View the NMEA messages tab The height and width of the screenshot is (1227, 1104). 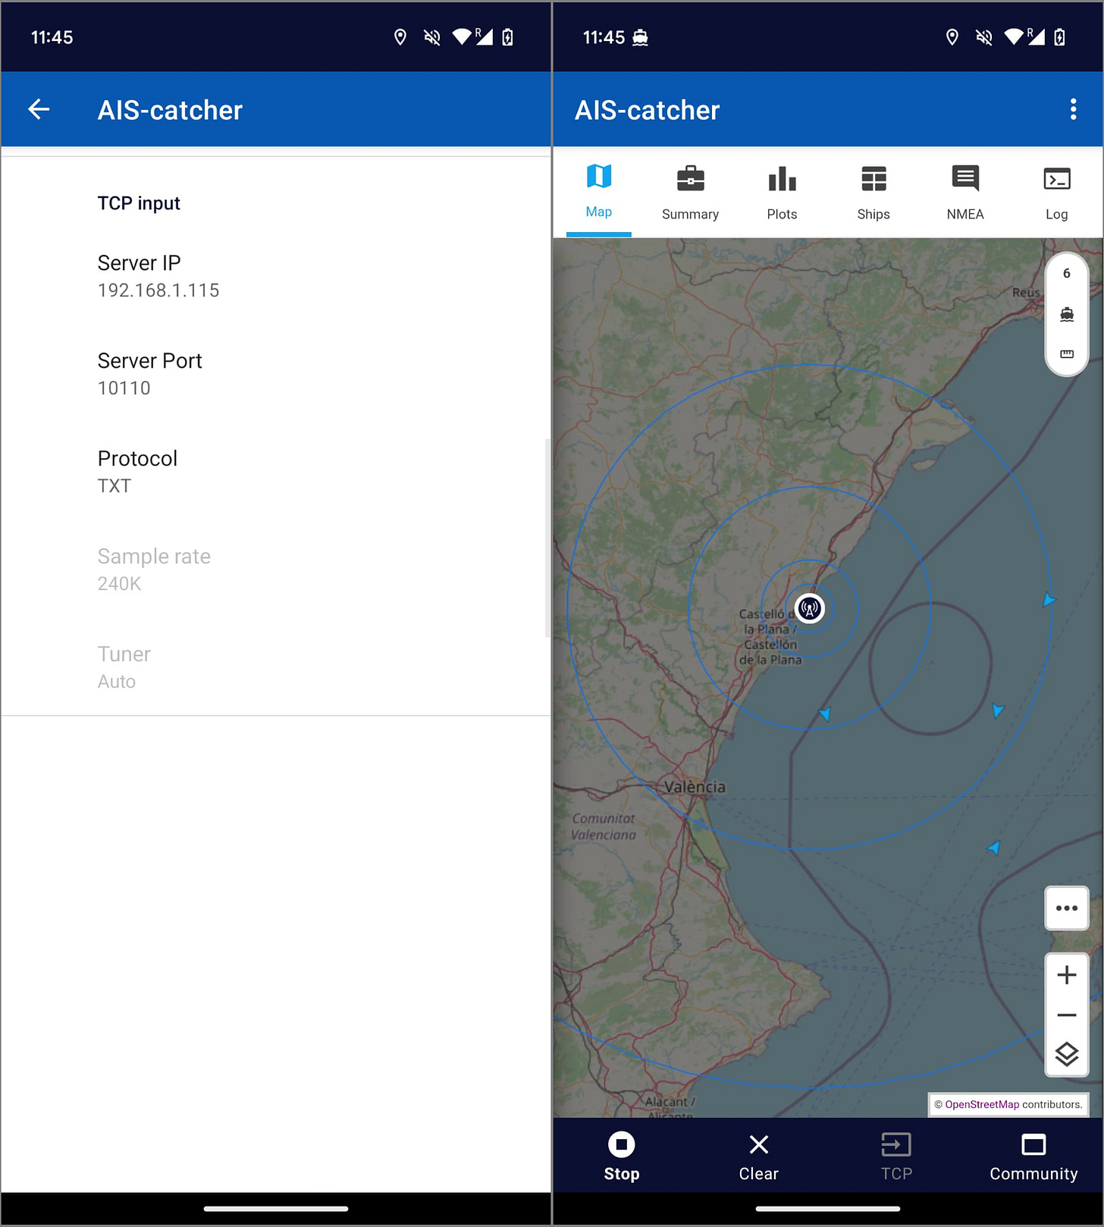tap(965, 193)
